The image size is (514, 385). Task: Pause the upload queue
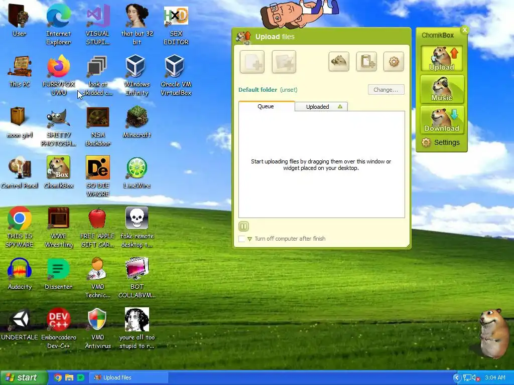[x=243, y=226]
